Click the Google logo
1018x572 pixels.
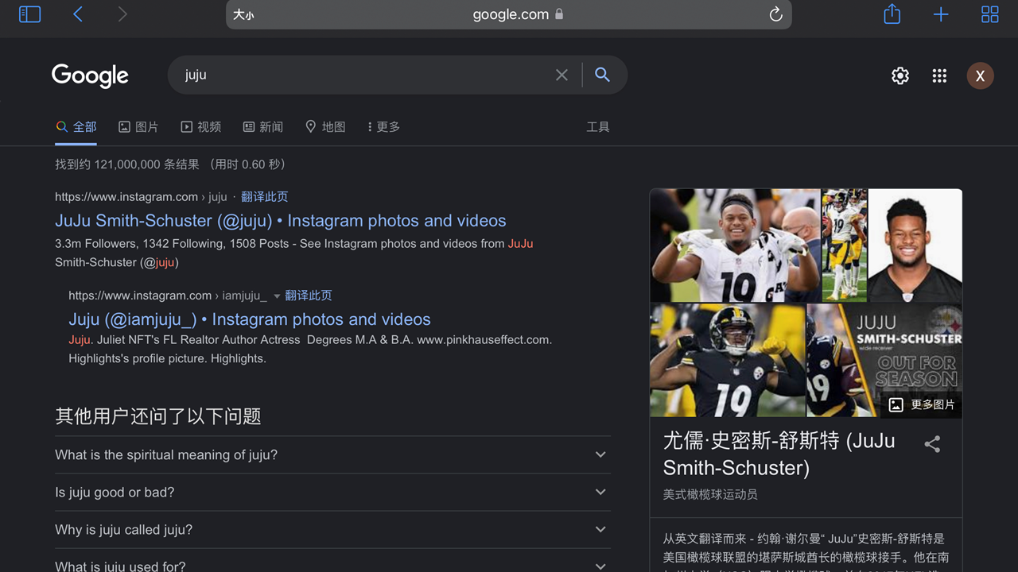(90, 75)
